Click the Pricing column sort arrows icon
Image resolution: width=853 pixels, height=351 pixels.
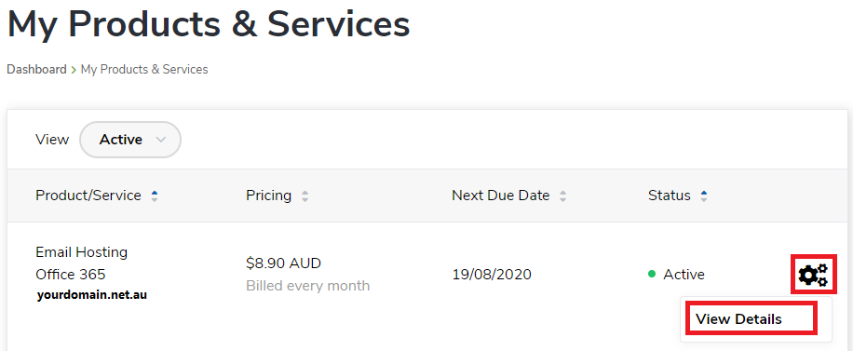coord(305,196)
